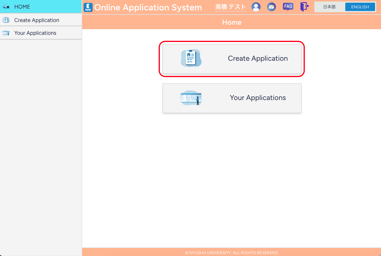Click the logout door icon
This screenshot has width=381, height=256.
[304, 7]
